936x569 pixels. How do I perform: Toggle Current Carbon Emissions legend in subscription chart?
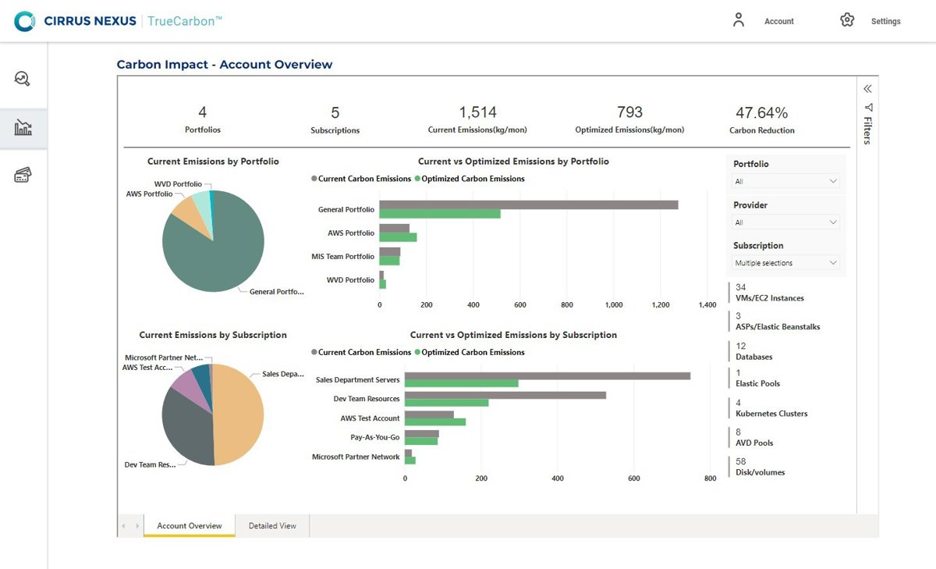point(364,352)
